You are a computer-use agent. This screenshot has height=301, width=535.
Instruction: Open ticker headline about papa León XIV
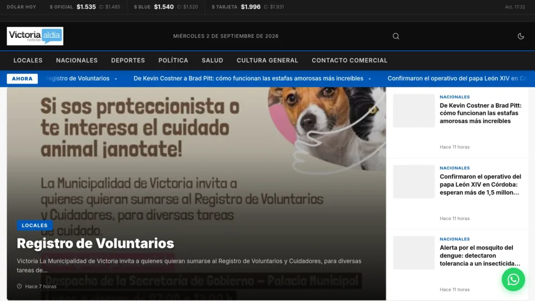point(457,79)
